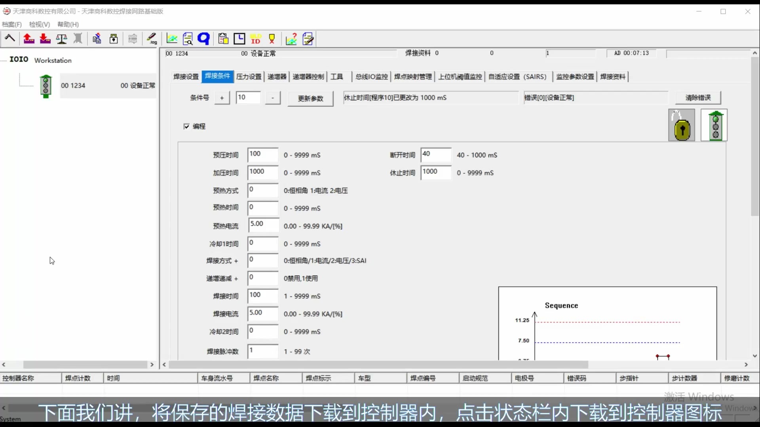Click the 休止时间 input field
Image resolution: width=760 pixels, height=427 pixels.
[436, 172]
